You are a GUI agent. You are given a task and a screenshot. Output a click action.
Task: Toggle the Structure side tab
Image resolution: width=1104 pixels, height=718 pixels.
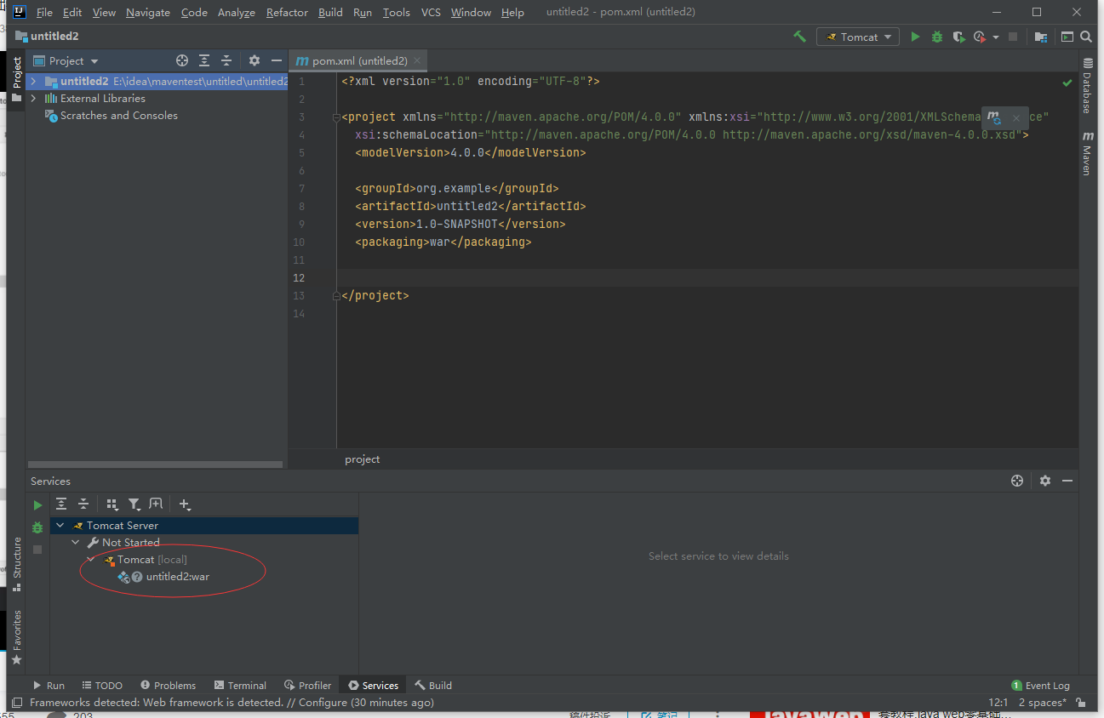pos(16,563)
